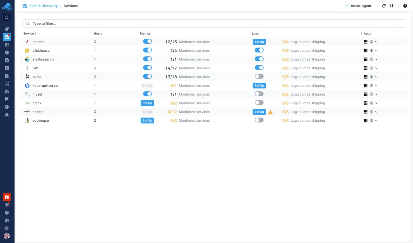This screenshot has width=413, height=243.
Task: Click the nodejs logs warning triangle
Action: tap(270, 112)
